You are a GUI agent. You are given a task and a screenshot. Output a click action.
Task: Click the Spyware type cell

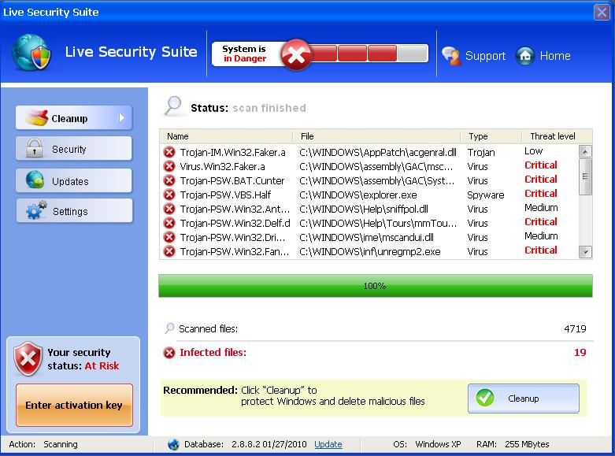coord(486,195)
